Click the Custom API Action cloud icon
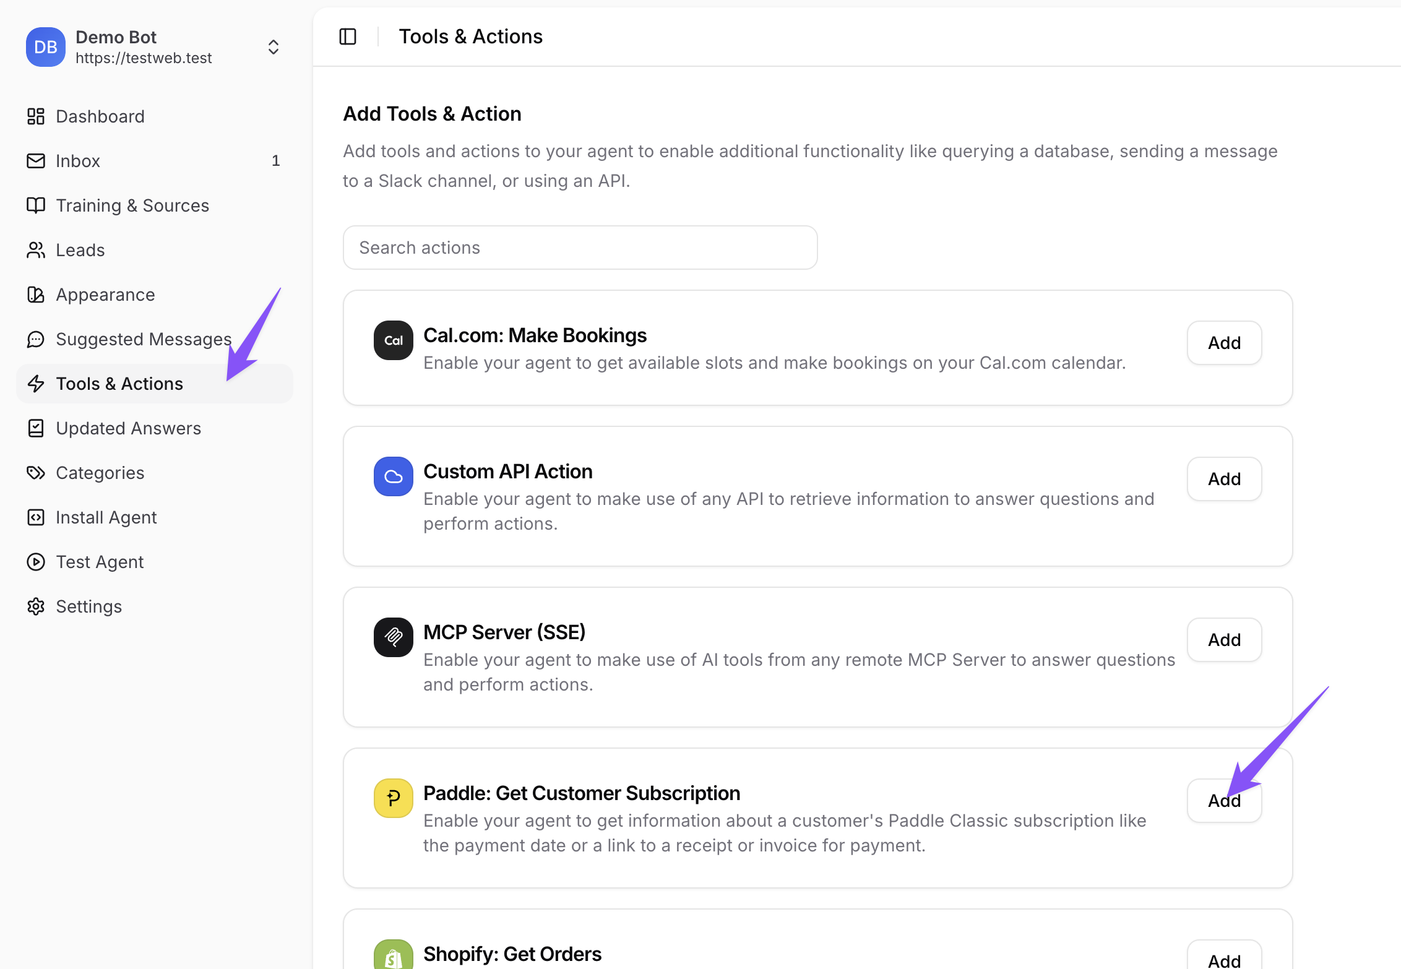The width and height of the screenshot is (1401, 969). [393, 476]
